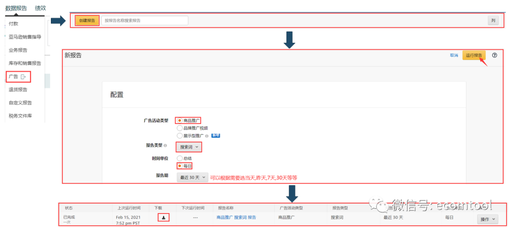Click the 下载 column header

tap(158, 208)
